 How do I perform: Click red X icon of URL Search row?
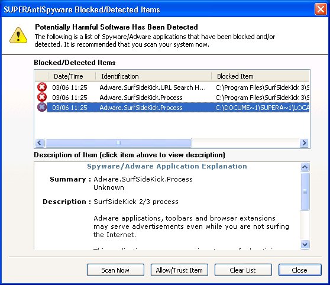(x=42, y=87)
